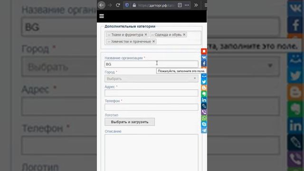Toggle reader view icon in address bar
Screen dimensions: 304x171
click(180, 5)
